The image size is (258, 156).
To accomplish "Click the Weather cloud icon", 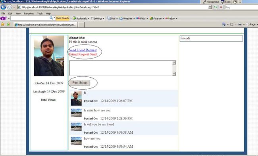I will pos(121,18).
